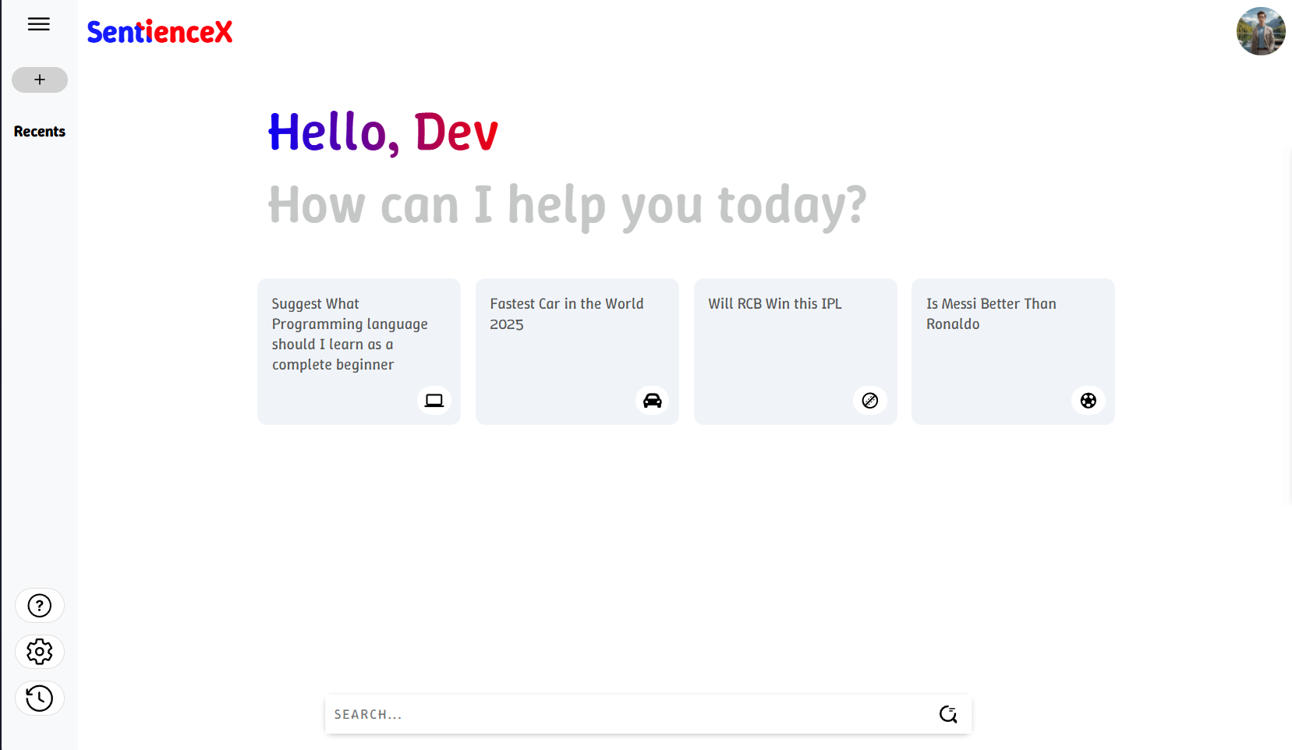This screenshot has height=750, width=1292.
Task: Open the 'Fastest Car in the World 2025' prompt
Action: coord(576,351)
